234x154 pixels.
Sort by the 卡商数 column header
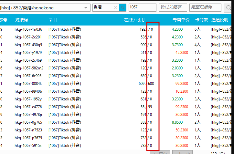pos(201,20)
